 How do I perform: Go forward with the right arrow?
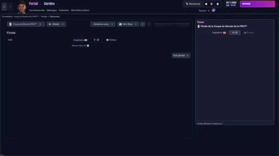(x=10, y=7)
